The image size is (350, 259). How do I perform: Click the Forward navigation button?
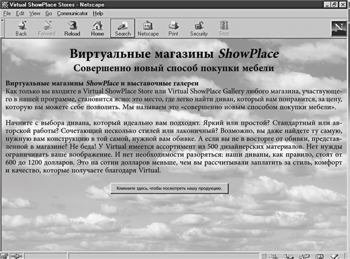click(x=47, y=28)
